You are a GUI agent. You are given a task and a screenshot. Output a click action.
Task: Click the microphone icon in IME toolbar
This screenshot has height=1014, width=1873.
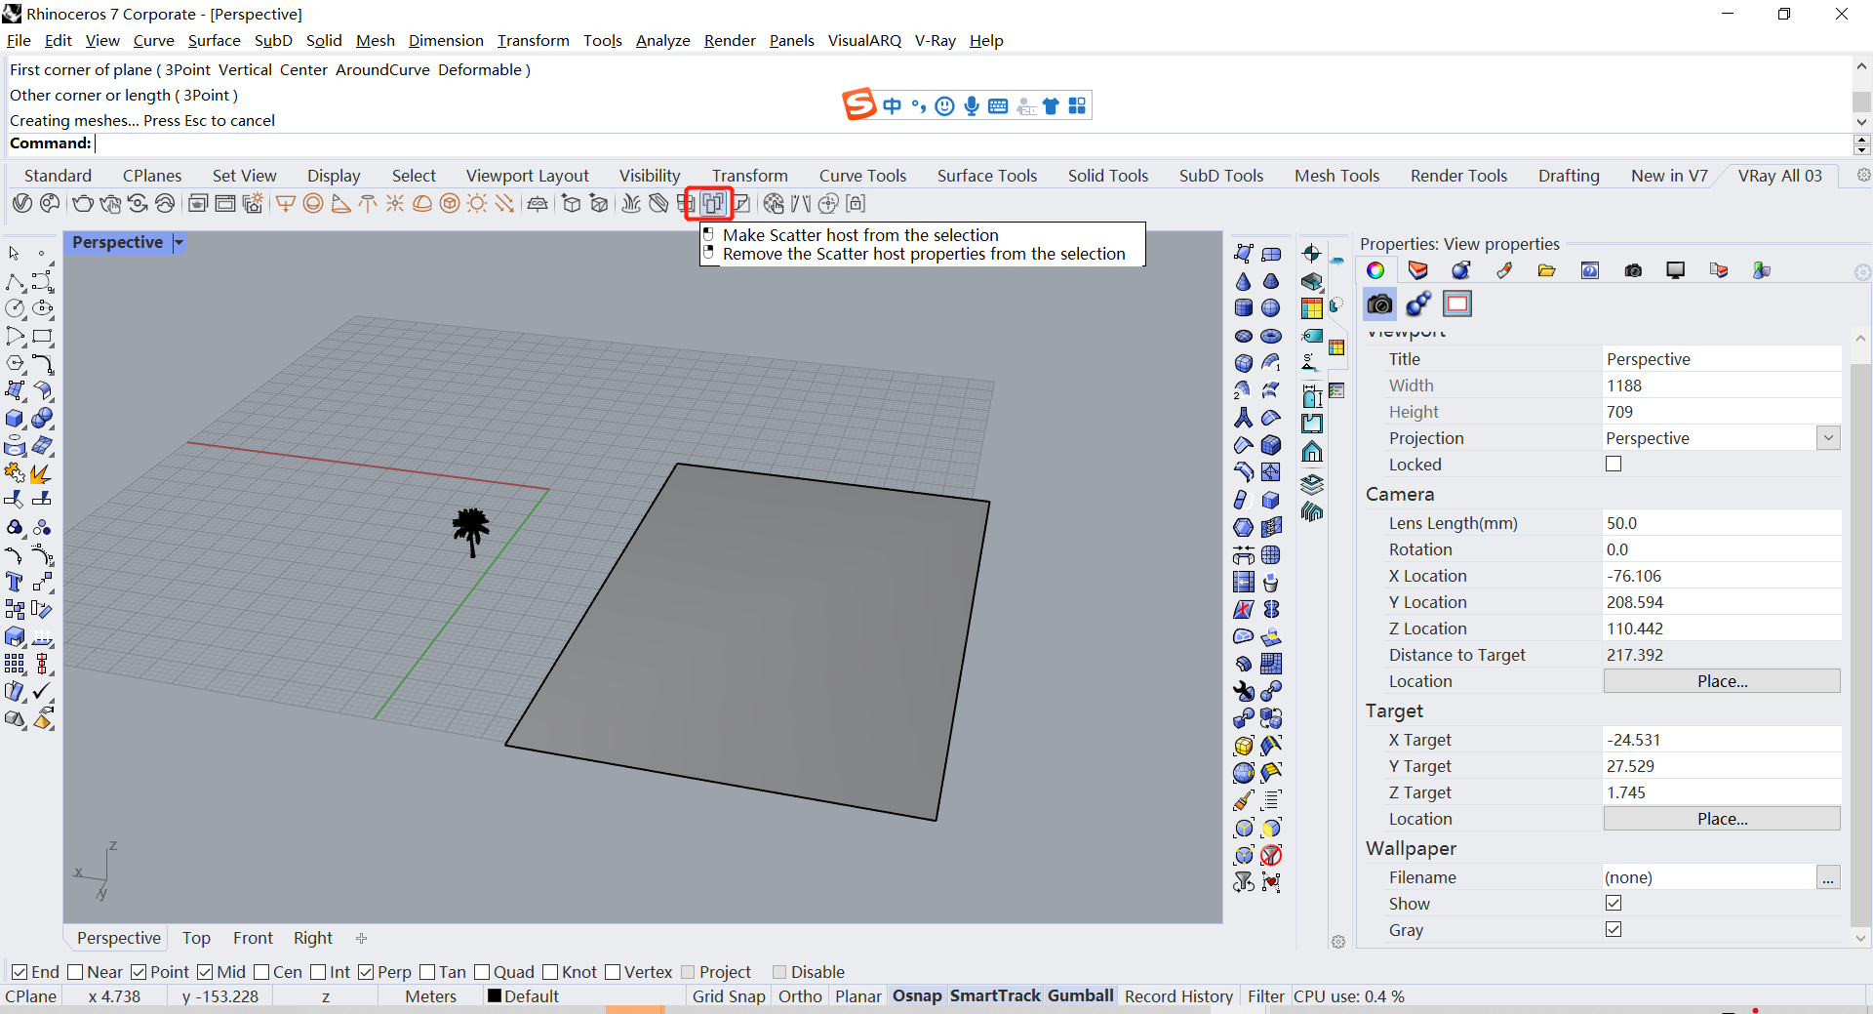pyautogui.click(x=972, y=105)
